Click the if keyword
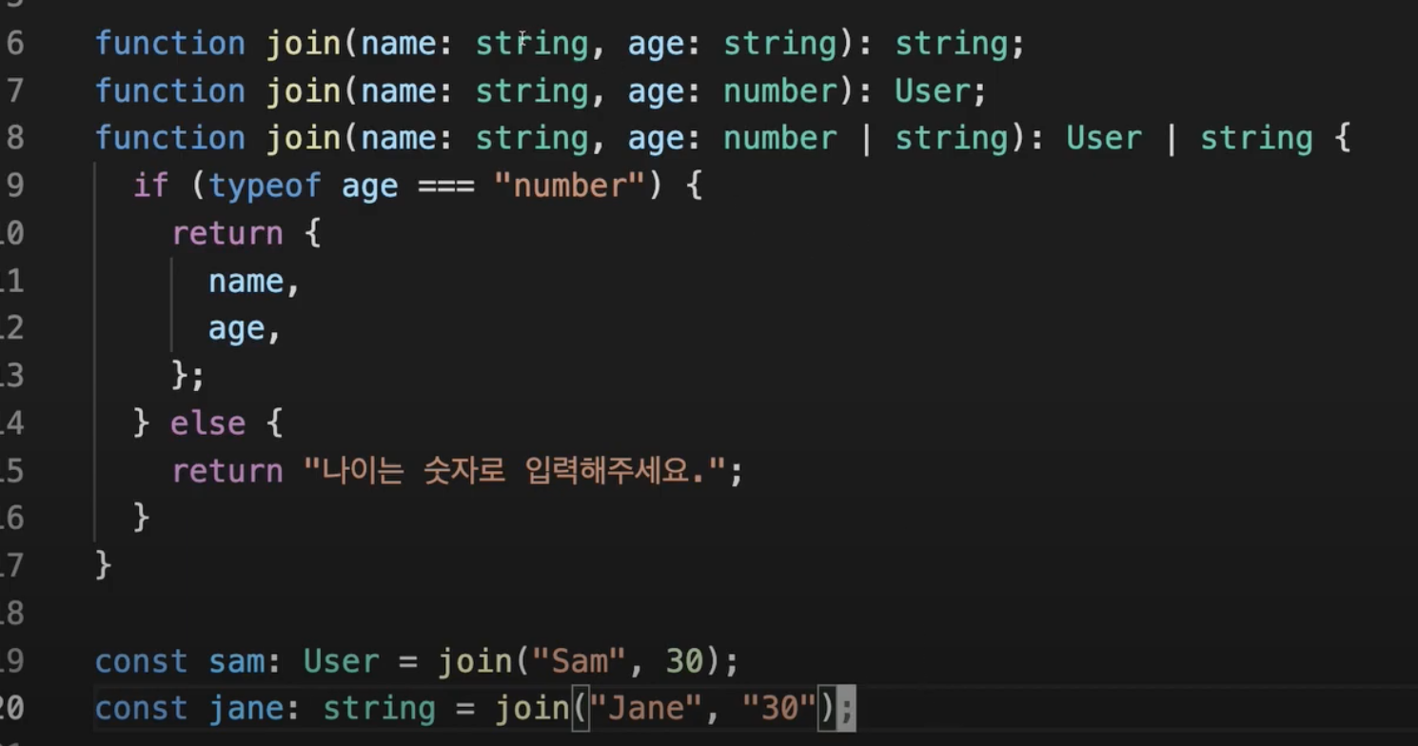This screenshot has height=746, width=1418. 151,186
